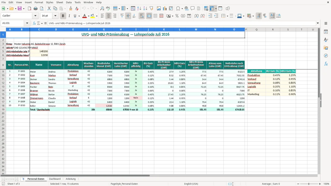Toggle Align Right
The width and height of the screenshot is (331, 186).
(x=115, y=16)
